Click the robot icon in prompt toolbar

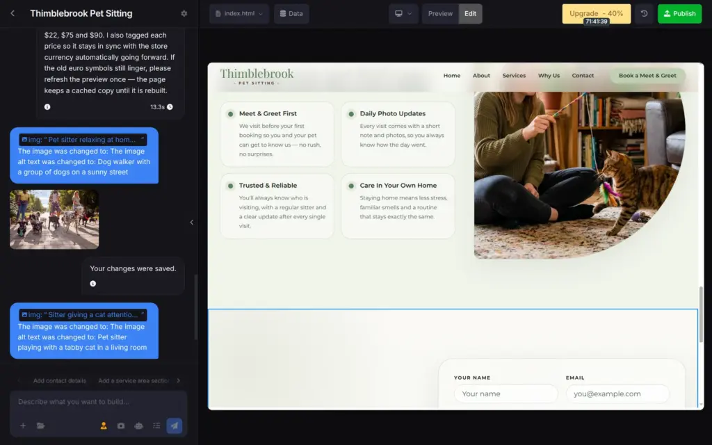(139, 426)
